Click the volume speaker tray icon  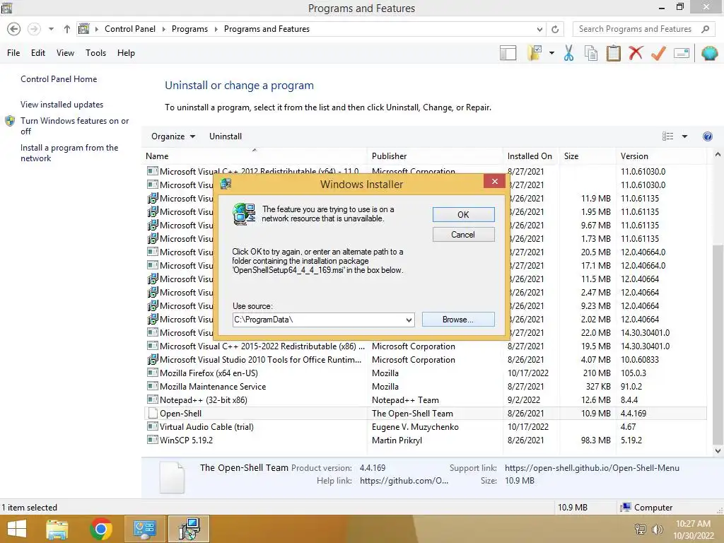[657, 529]
